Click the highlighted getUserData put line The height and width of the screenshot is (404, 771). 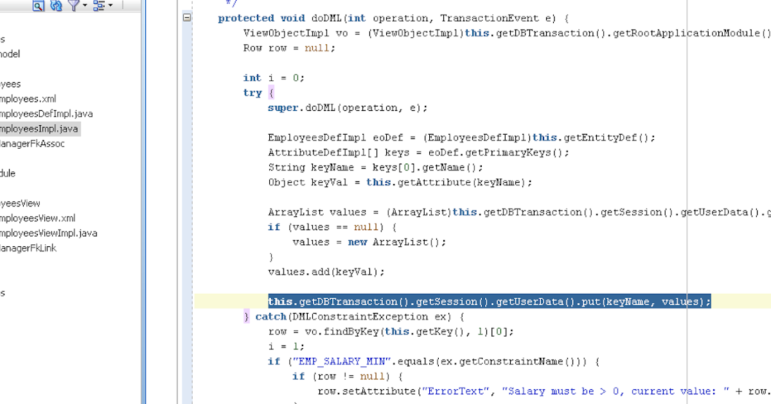[488, 301]
